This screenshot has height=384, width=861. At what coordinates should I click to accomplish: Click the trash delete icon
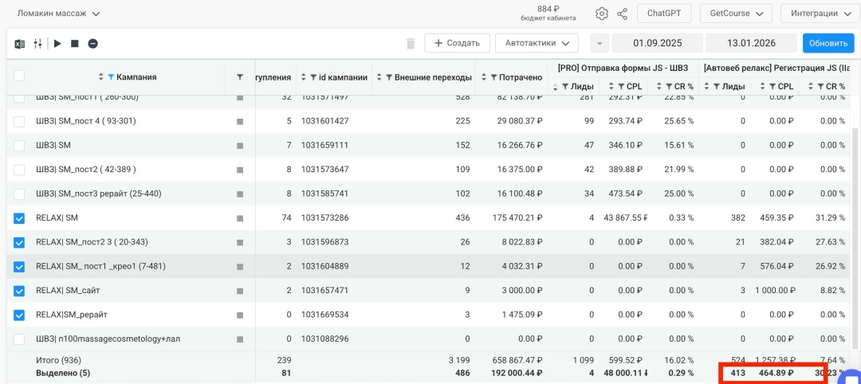(x=411, y=43)
